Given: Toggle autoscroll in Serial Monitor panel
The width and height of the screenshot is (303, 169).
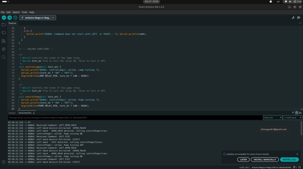Looking at the screenshot, I should (x=293, y=112).
